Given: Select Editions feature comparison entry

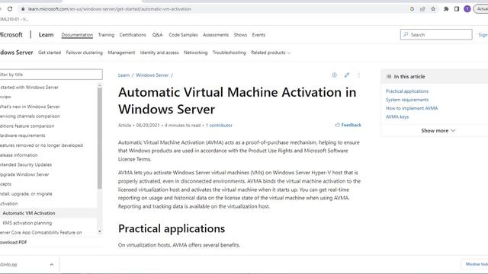Looking at the screenshot, I should (27, 126).
